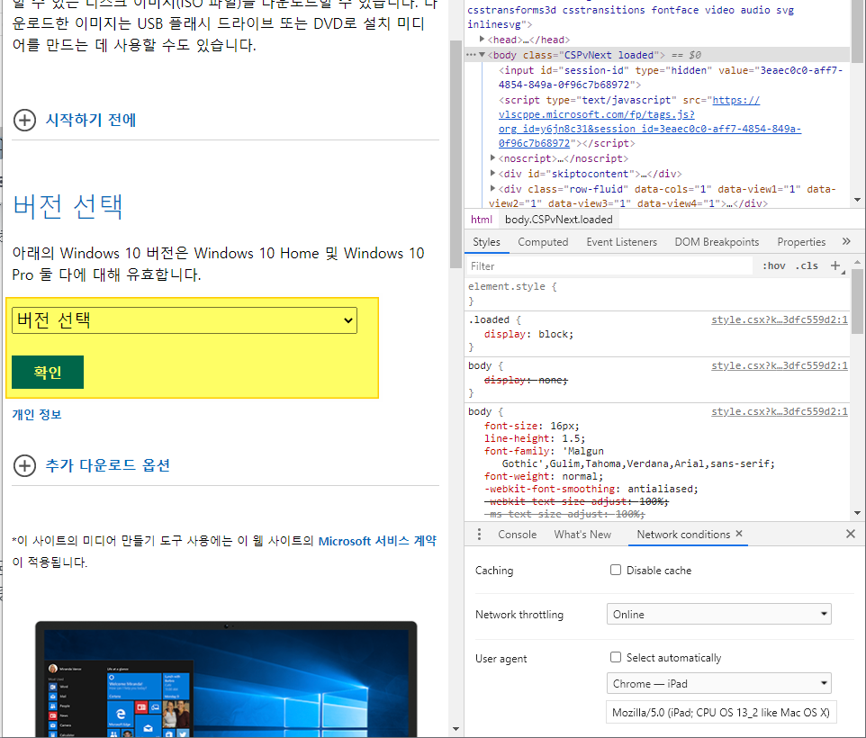Click the New Style Rule plus icon

835,265
